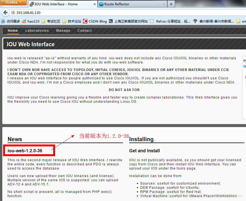This screenshot has height=201, width=246.
Task: Click the Sources list item
Action: click(180, 183)
